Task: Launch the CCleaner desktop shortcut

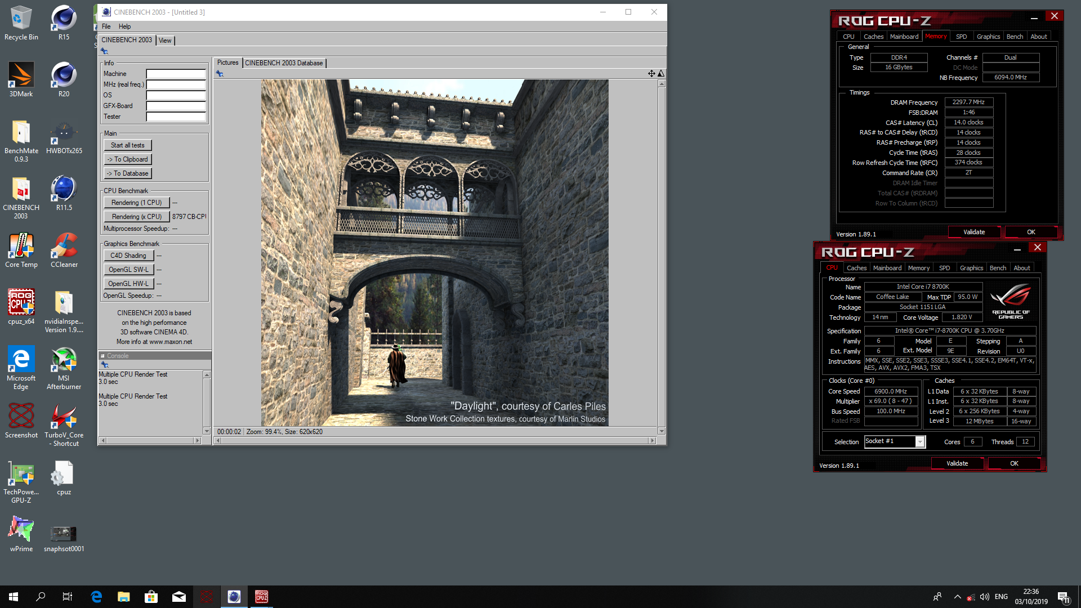Action: [64, 250]
